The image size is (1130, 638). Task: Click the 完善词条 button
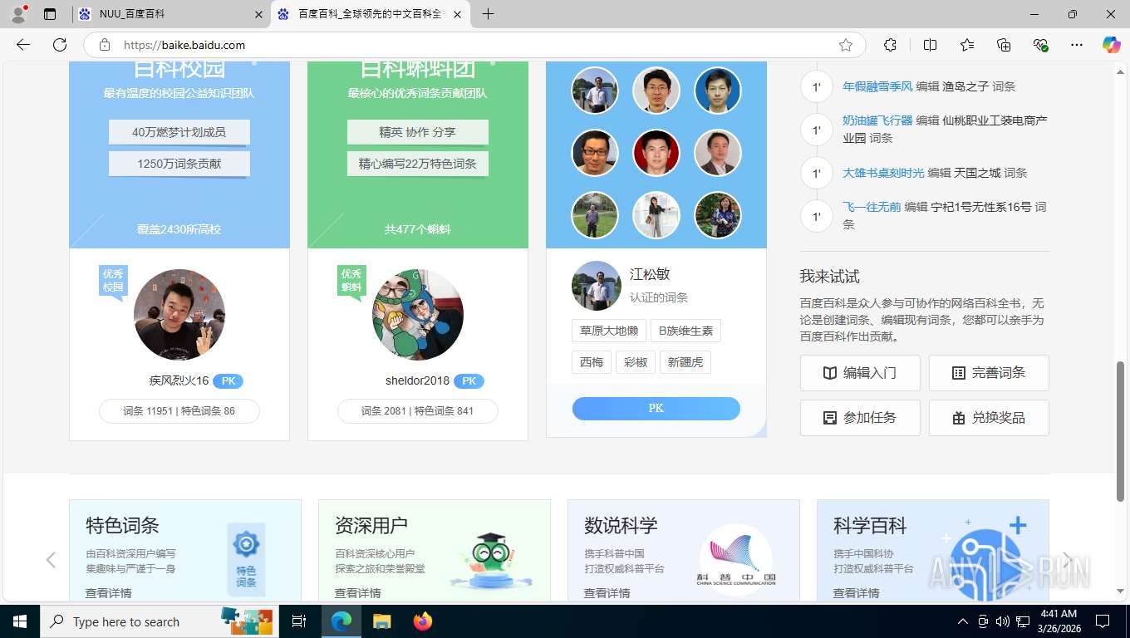(x=989, y=373)
